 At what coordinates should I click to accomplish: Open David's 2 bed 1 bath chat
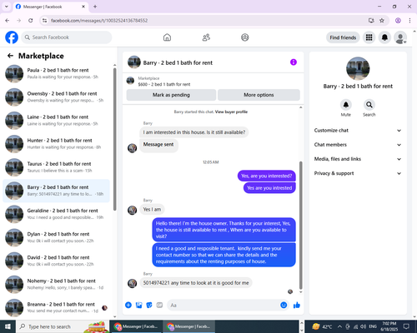point(56,261)
